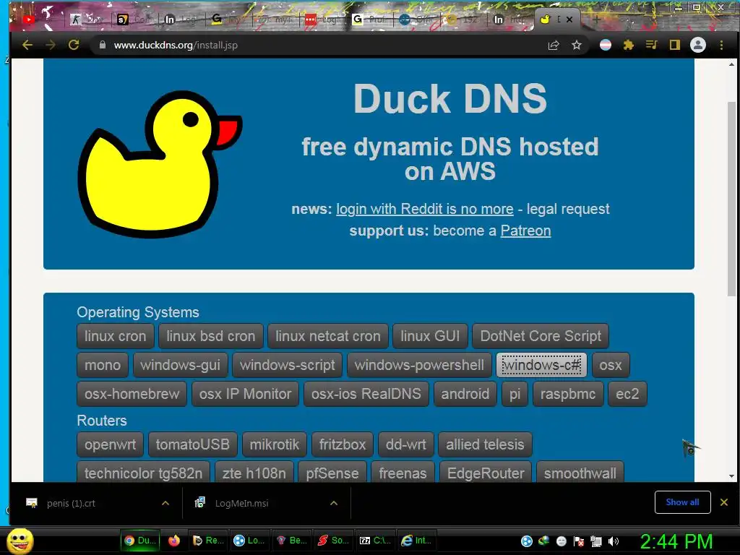Choose the dd-wrt router option
This screenshot has height=555, width=740.
point(406,444)
